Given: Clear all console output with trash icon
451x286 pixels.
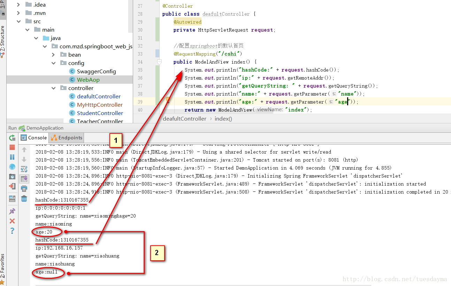Looking at the screenshot, I should (24, 198).
